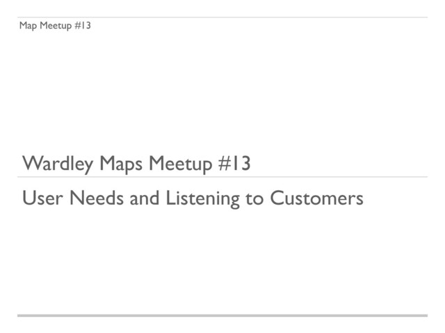
Task: Click the thin line above the header
Action: pyautogui.click(x=222, y=17)
